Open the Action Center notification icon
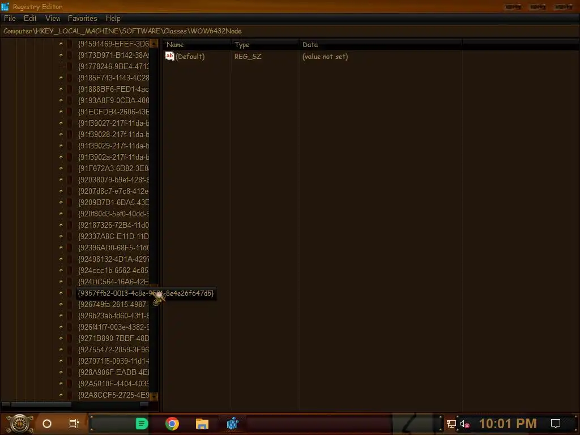The image size is (580, 435). point(556,424)
